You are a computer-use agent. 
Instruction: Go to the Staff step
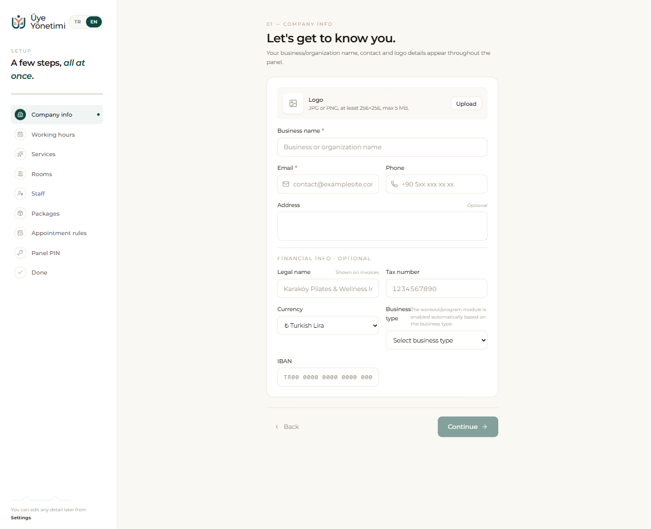pos(57,193)
